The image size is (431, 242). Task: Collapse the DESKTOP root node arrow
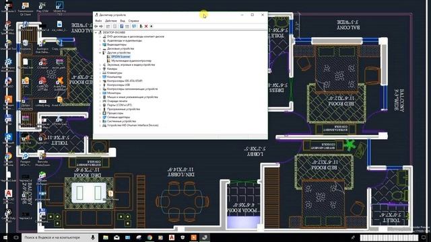point(96,32)
